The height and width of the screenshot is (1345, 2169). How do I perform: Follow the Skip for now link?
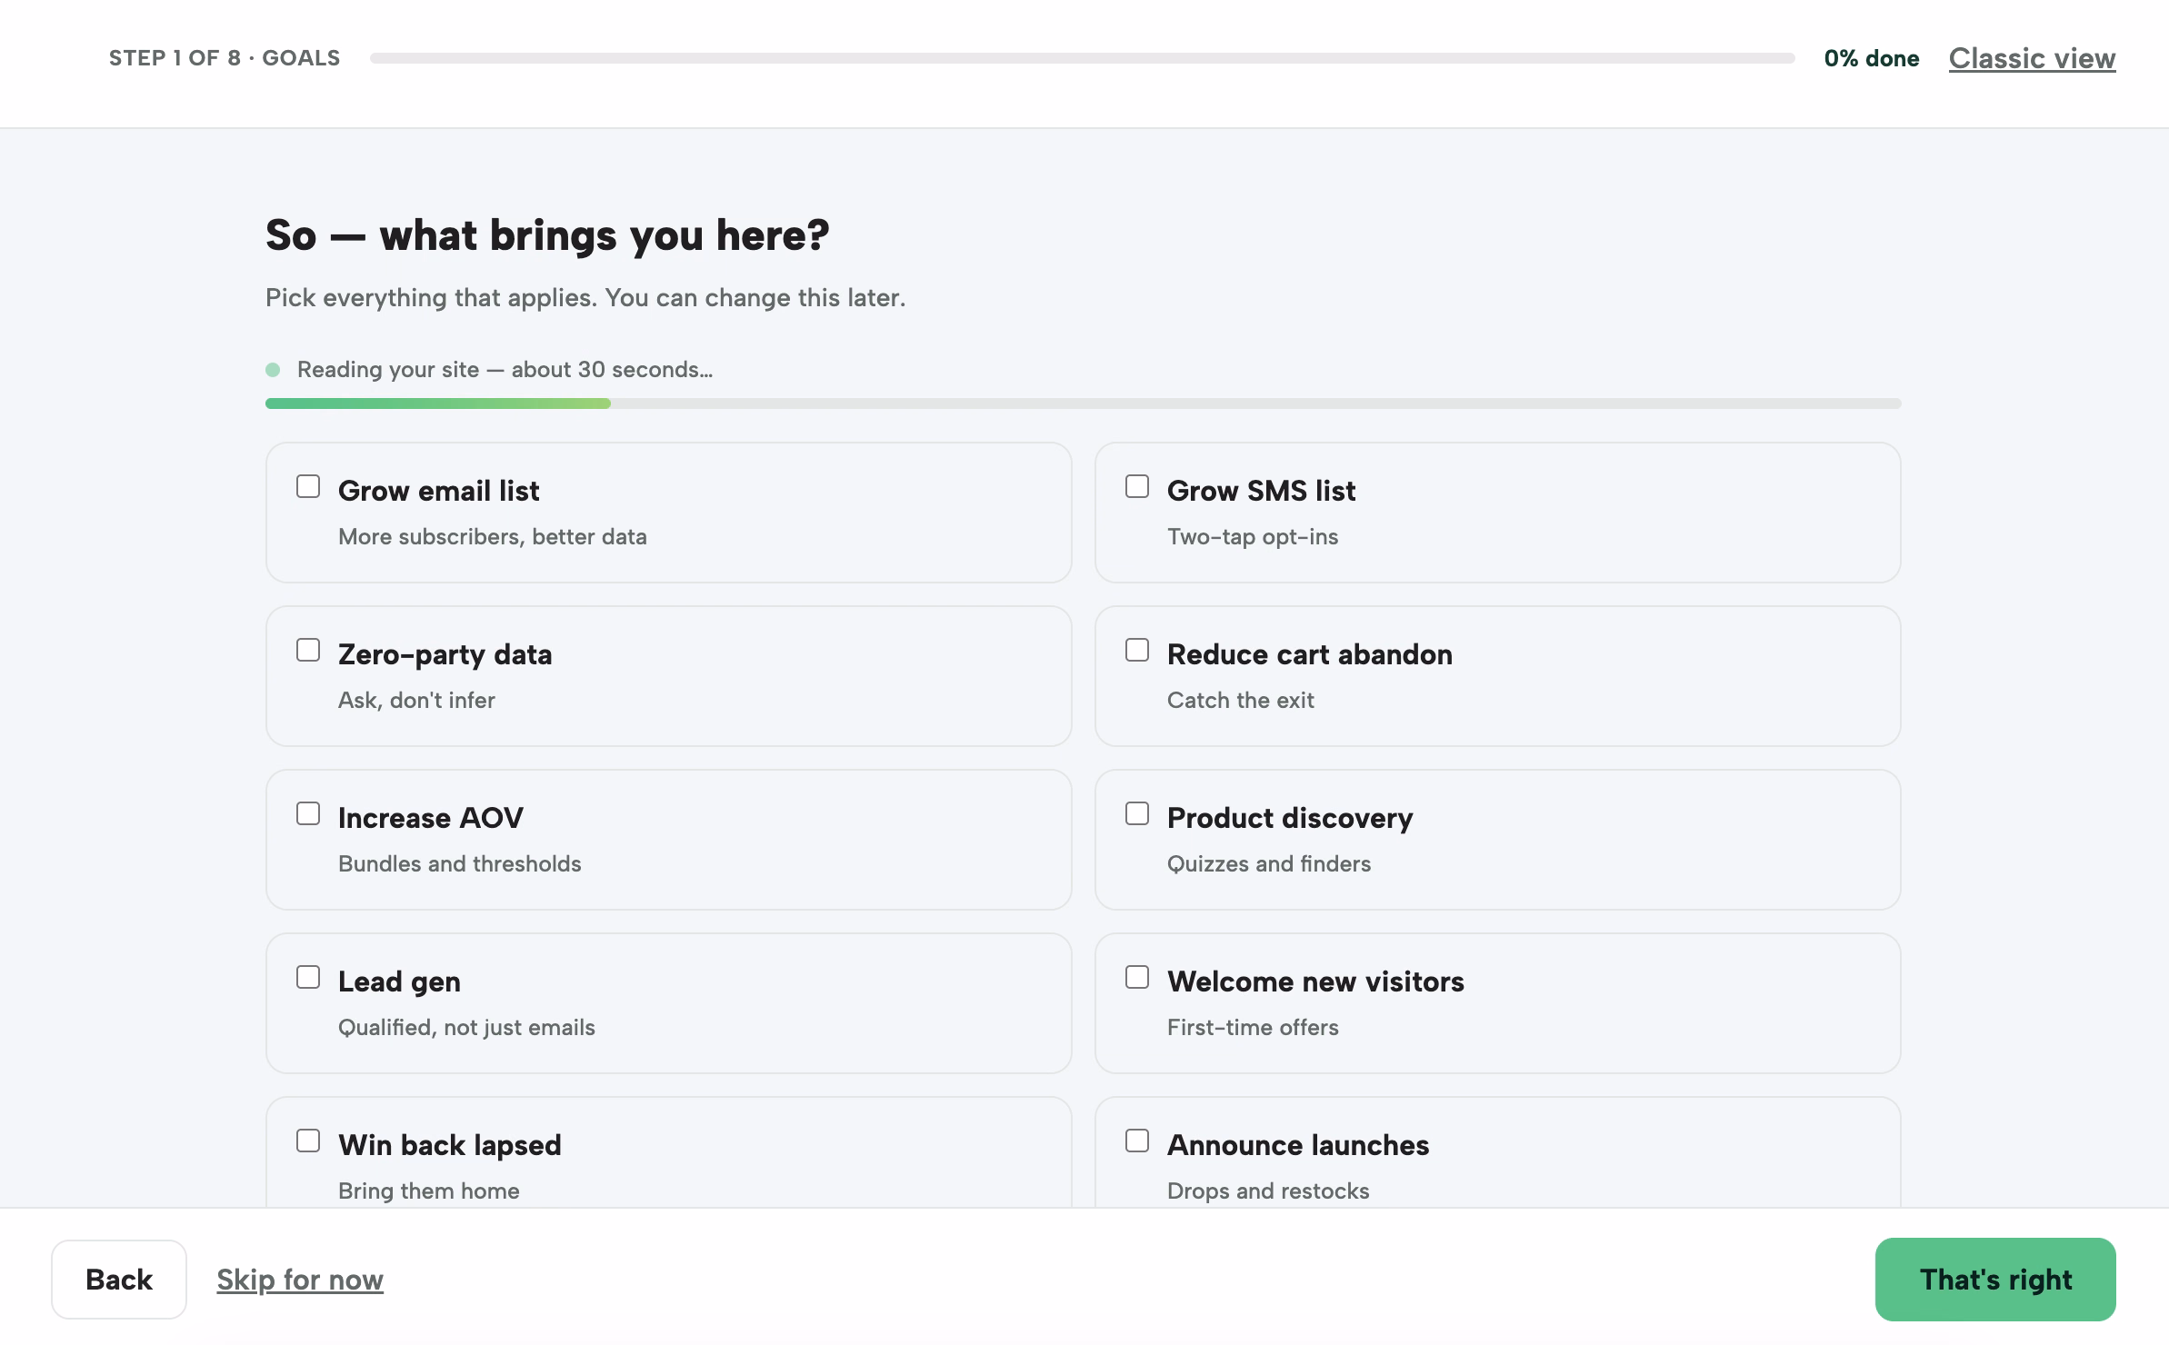300,1280
